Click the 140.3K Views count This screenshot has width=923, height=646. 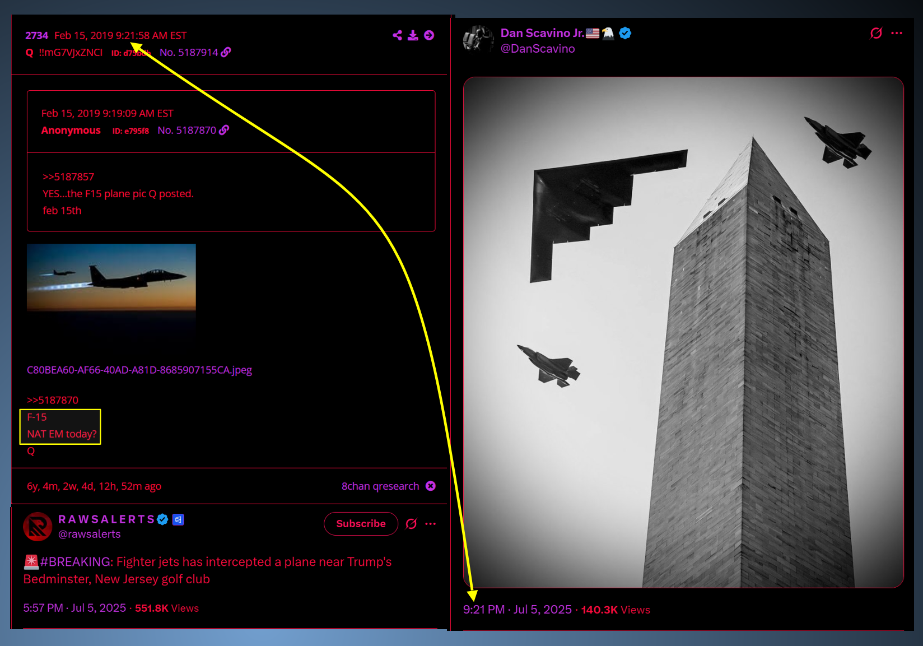(x=616, y=610)
